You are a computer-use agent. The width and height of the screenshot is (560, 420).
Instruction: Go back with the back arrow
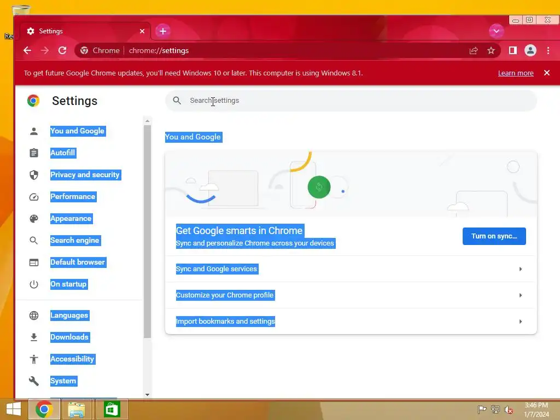click(27, 51)
